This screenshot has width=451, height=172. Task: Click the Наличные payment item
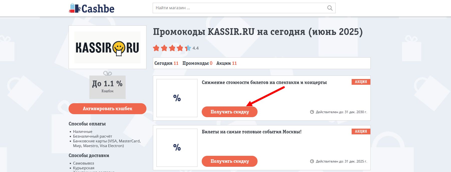[x=83, y=132]
